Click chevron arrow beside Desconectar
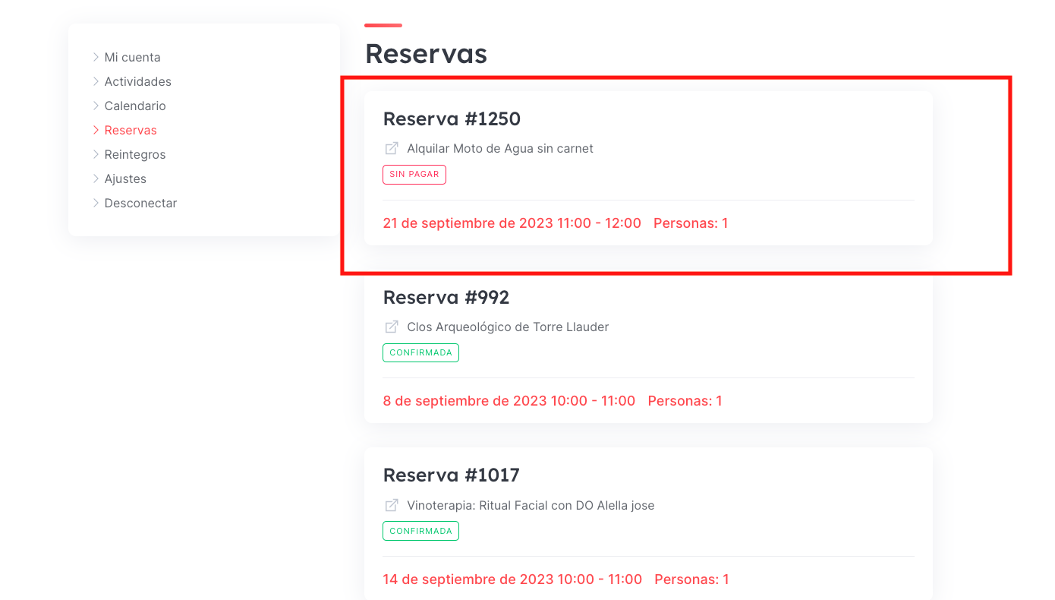Viewport: 1055px width, 600px height. click(96, 203)
